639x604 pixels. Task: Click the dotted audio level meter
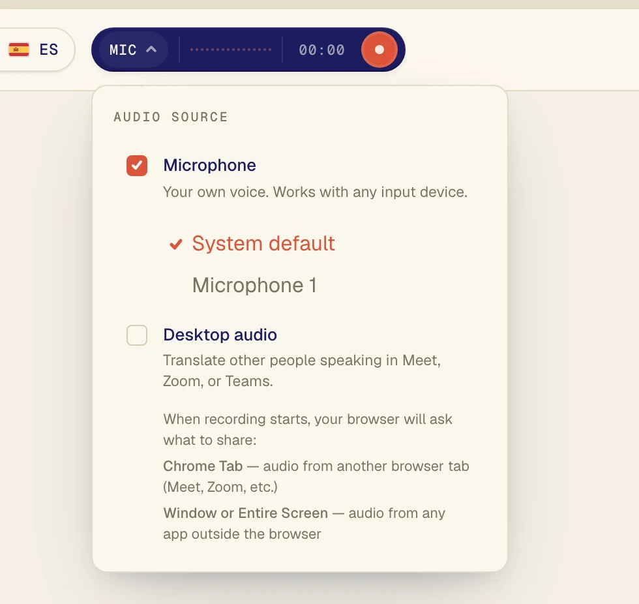(x=231, y=50)
